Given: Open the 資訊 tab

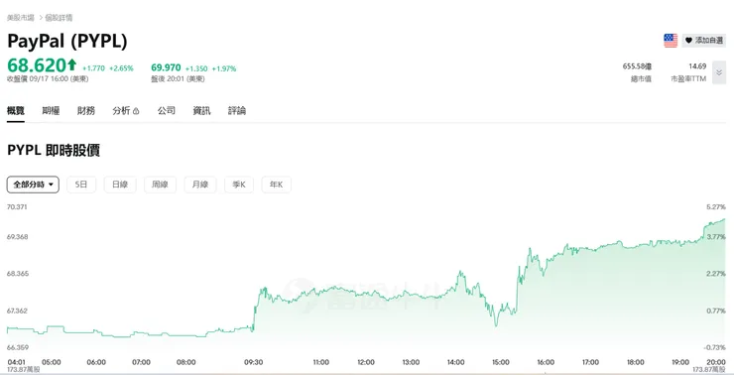Looking at the screenshot, I should click(201, 111).
